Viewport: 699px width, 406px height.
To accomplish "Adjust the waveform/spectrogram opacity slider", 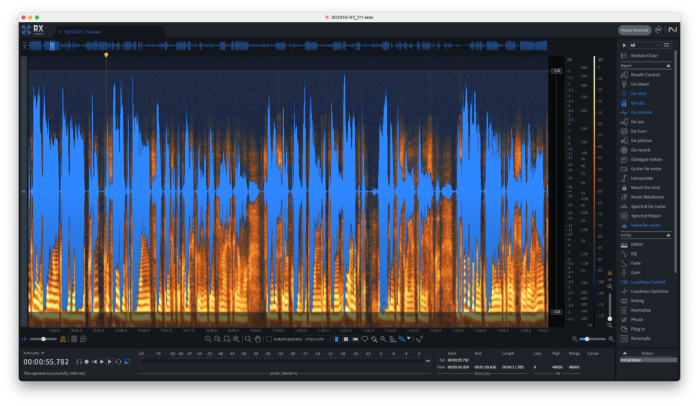I will (44, 339).
